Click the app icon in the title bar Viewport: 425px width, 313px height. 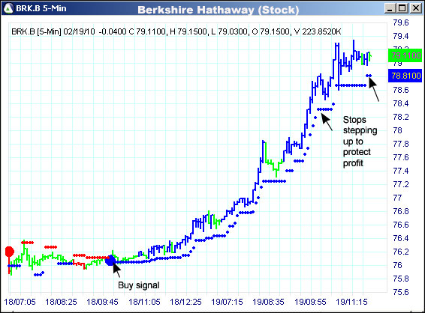tap(8, 8)
